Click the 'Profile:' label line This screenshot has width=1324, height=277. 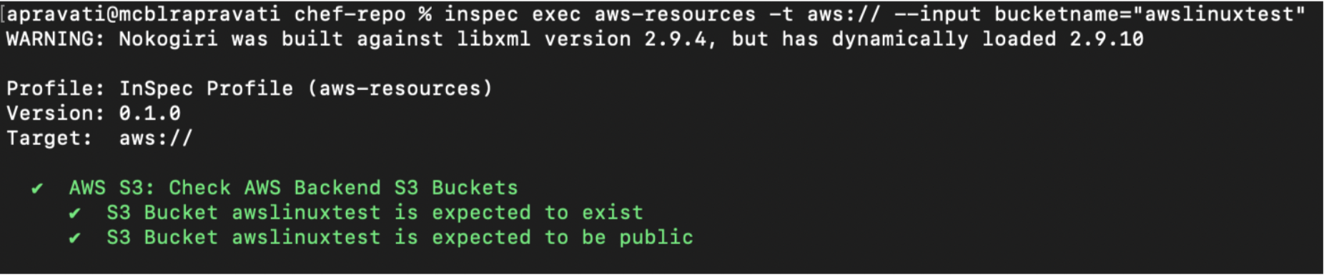pos(250,89)
